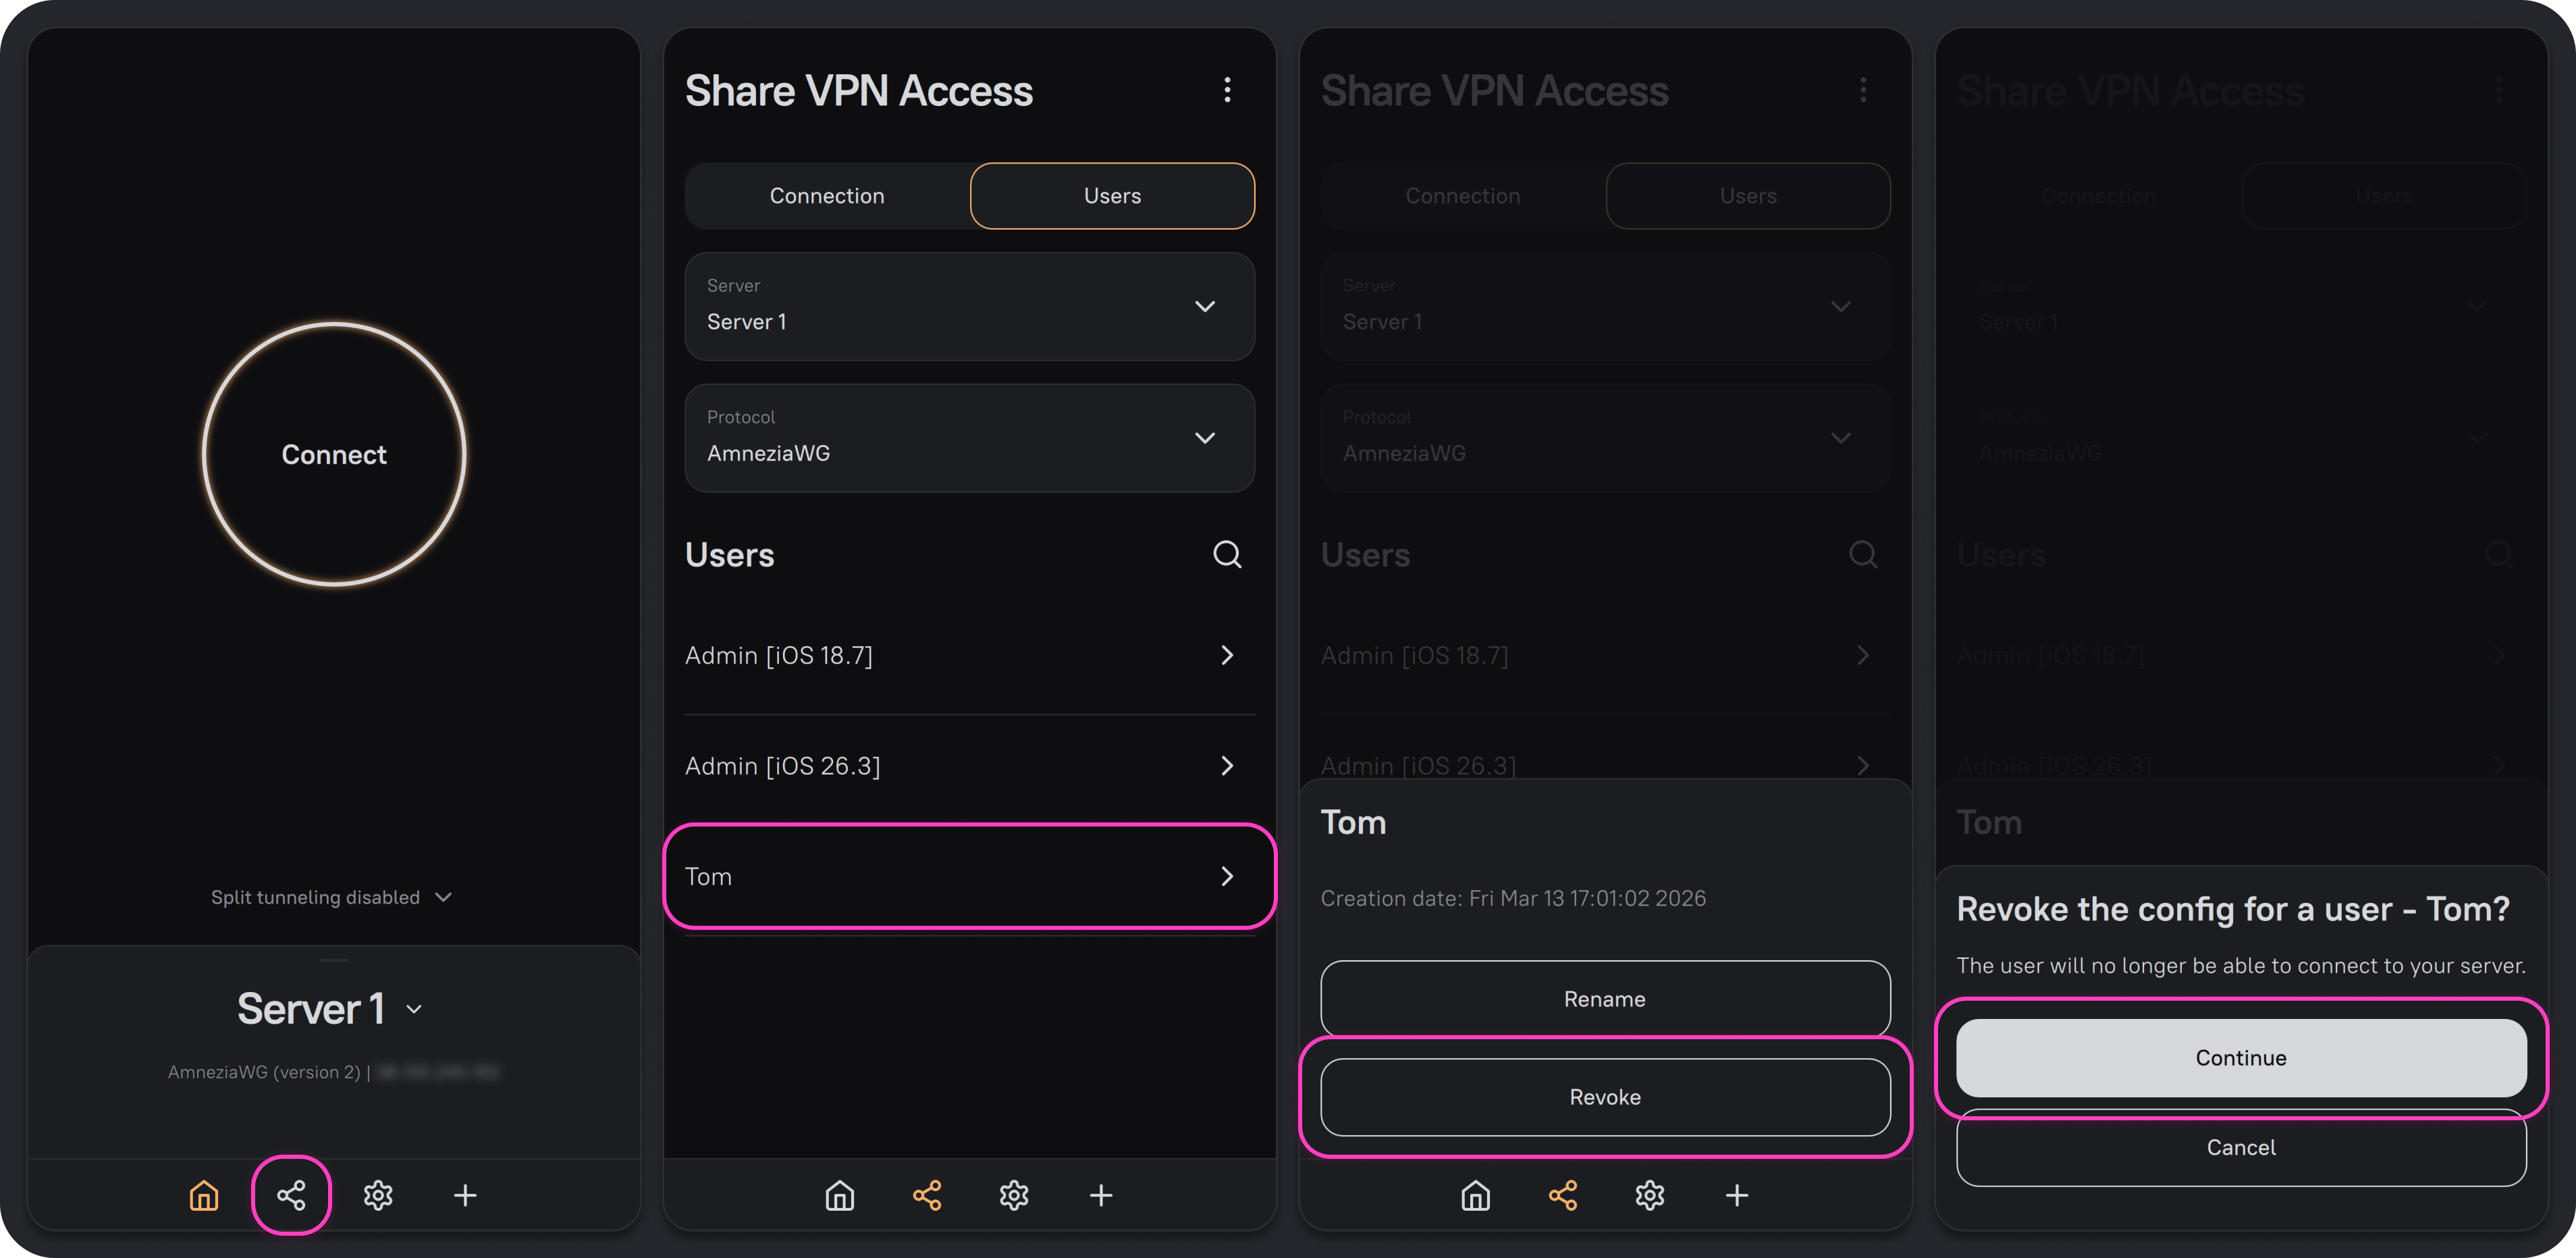The image size is (2576, 1258).
Task: Click the bright search icon beside Users heading
Action: coord(1227,554)
